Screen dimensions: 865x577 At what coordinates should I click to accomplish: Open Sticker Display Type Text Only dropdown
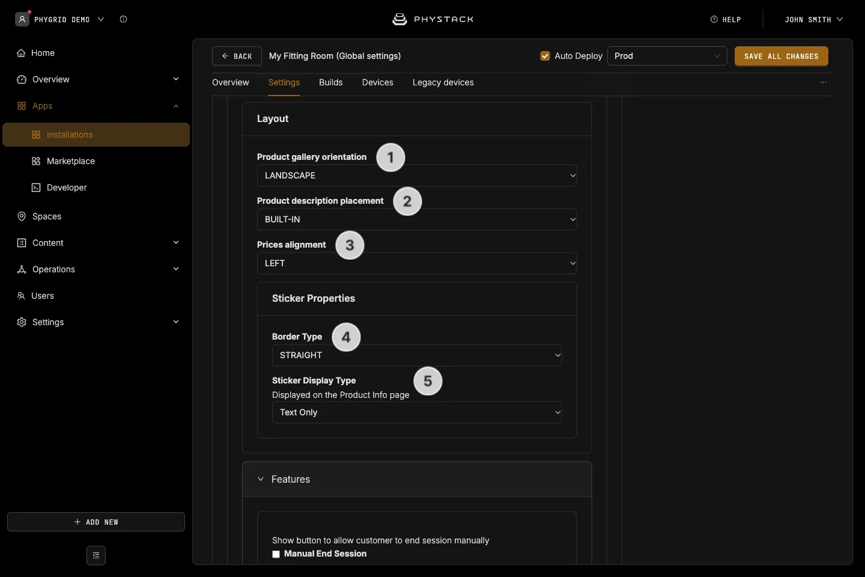(x=417, y=412)
